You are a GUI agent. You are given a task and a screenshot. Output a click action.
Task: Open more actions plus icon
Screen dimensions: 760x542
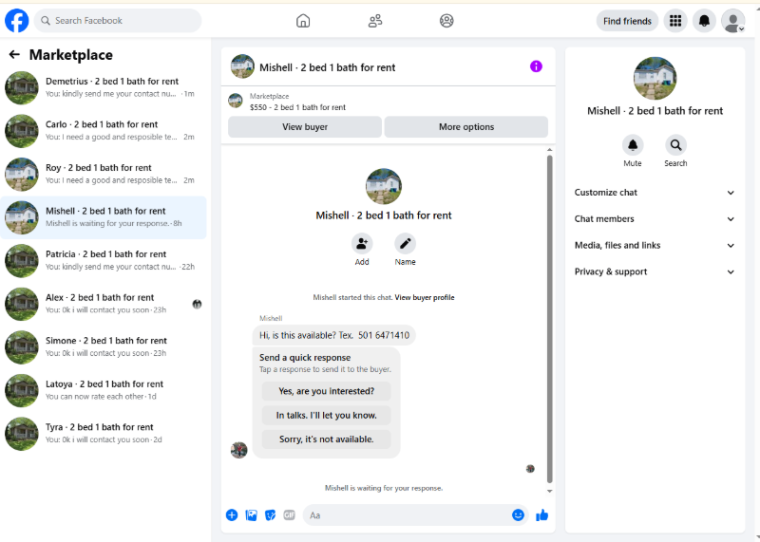tap(232, 514)
